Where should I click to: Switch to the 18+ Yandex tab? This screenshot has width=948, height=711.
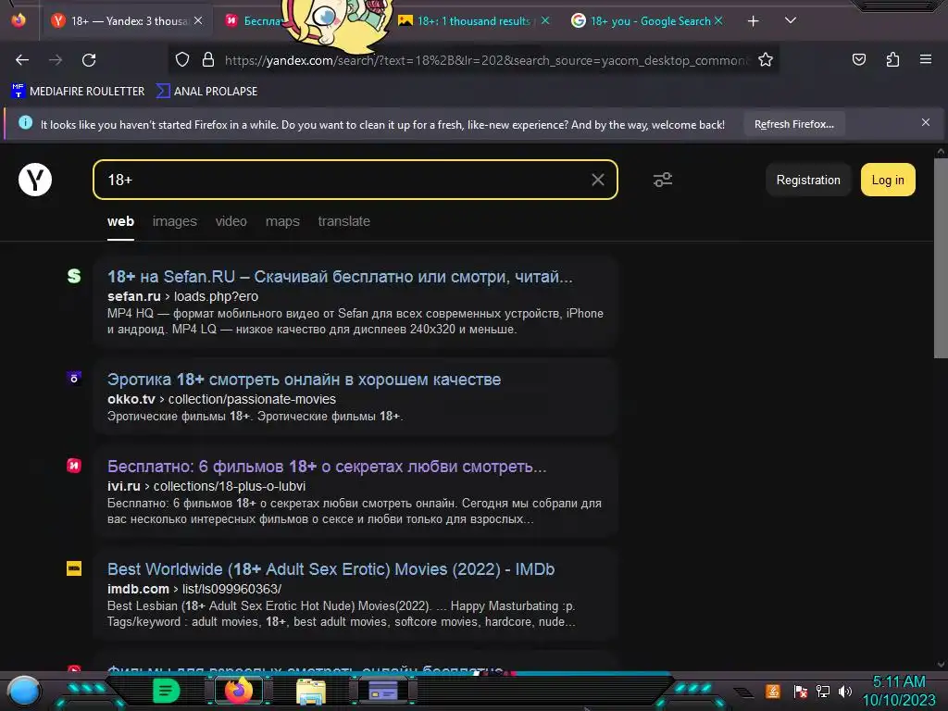(x=127, y=21)
